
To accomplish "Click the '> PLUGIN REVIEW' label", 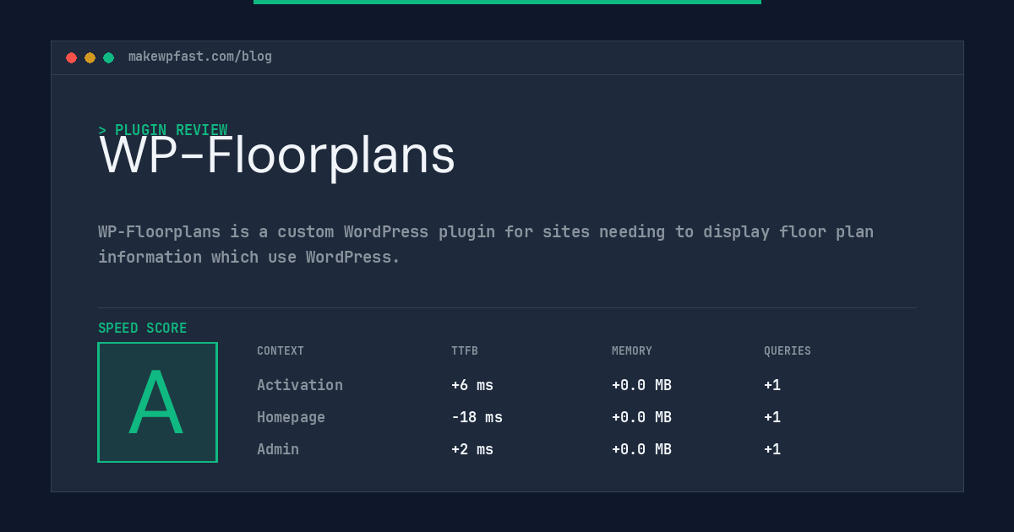I will tap(163, 130).
